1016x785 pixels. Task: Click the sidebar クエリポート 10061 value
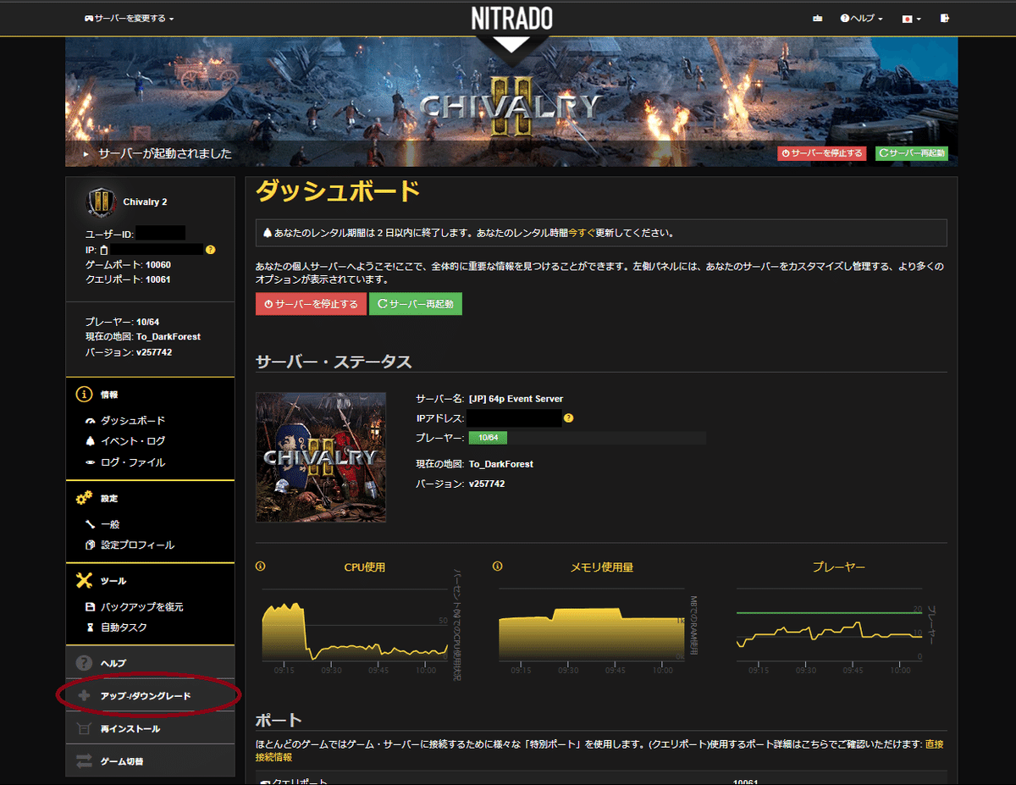coord(157,279)
